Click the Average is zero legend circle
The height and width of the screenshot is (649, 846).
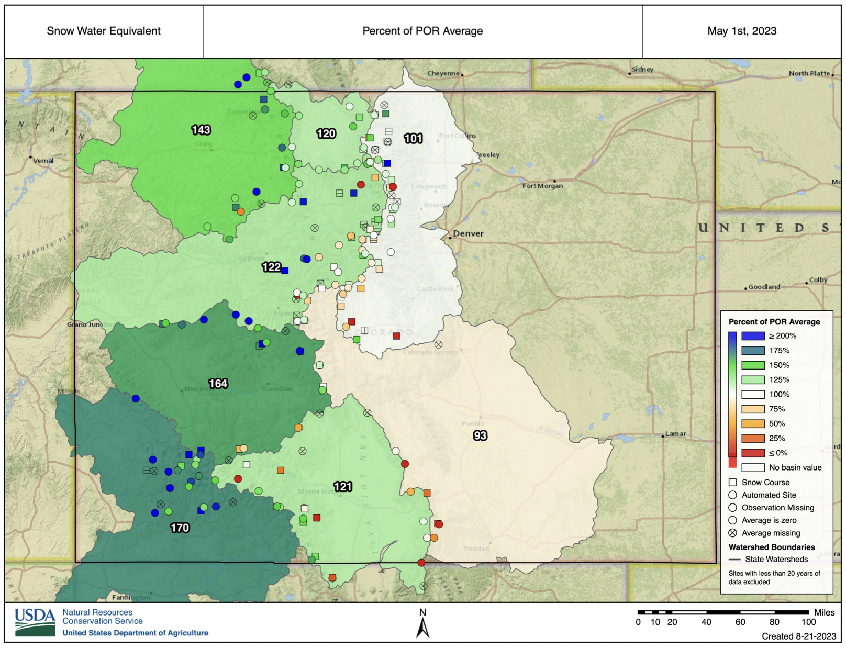pos(732,520)
